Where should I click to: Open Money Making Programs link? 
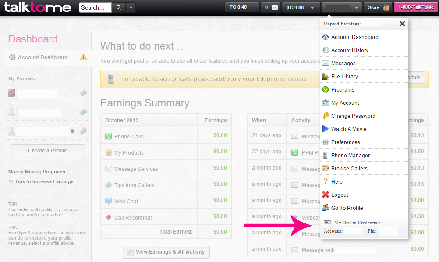tap(37, 172)
